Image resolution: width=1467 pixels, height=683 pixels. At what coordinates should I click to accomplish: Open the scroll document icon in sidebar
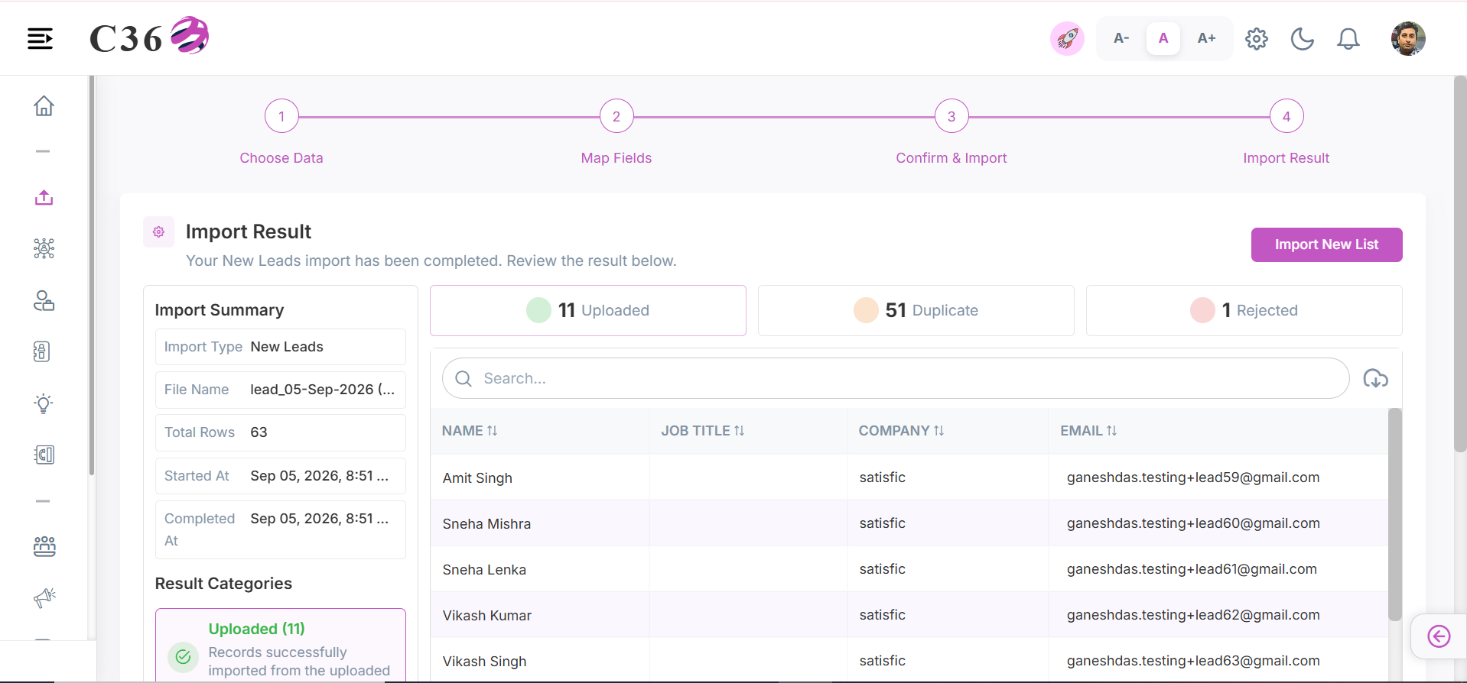[43, 351]
